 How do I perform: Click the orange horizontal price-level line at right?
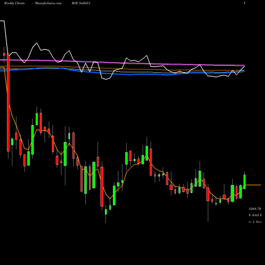pyautogui.click(x=253, y=185)
